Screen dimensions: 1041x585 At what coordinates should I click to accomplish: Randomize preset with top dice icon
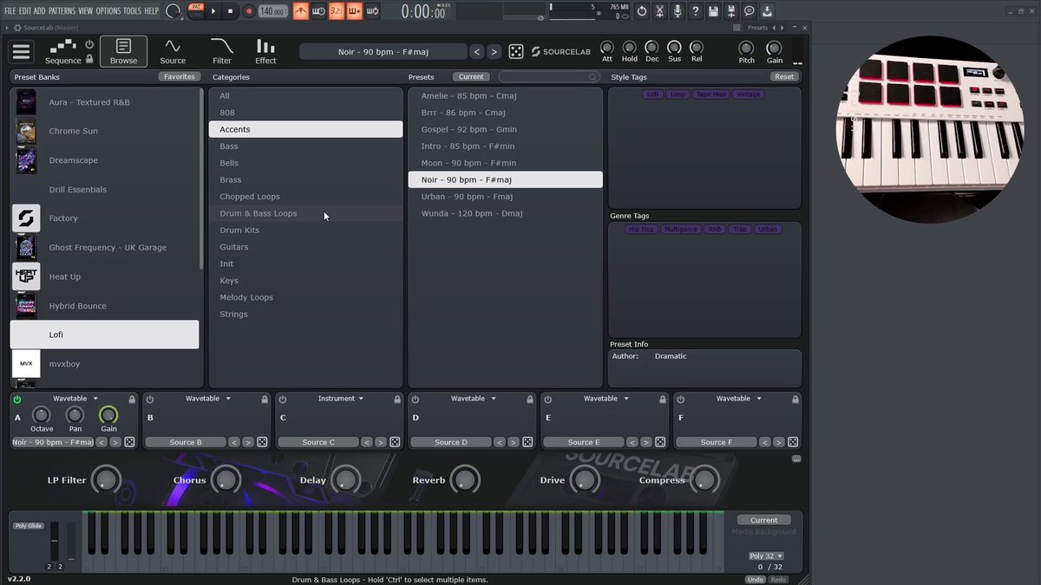click(515, 52)
